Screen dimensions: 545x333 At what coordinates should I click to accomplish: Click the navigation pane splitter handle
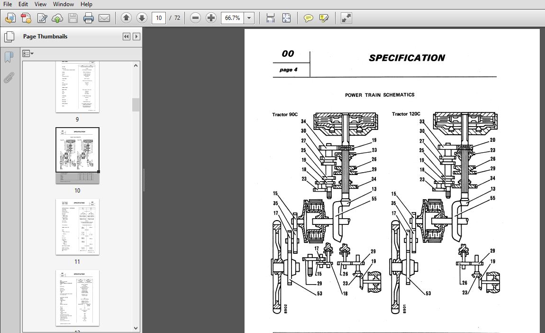[x=144, y=180]
